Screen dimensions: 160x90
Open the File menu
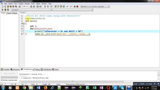[2, 4]
